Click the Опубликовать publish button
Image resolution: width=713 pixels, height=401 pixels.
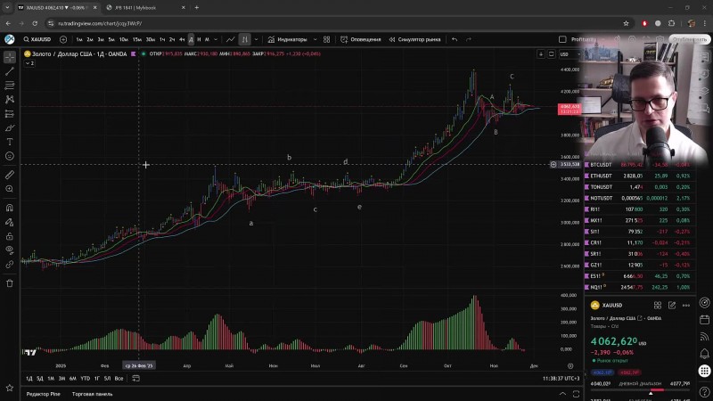pyautogui.click(x=689, y=39)
